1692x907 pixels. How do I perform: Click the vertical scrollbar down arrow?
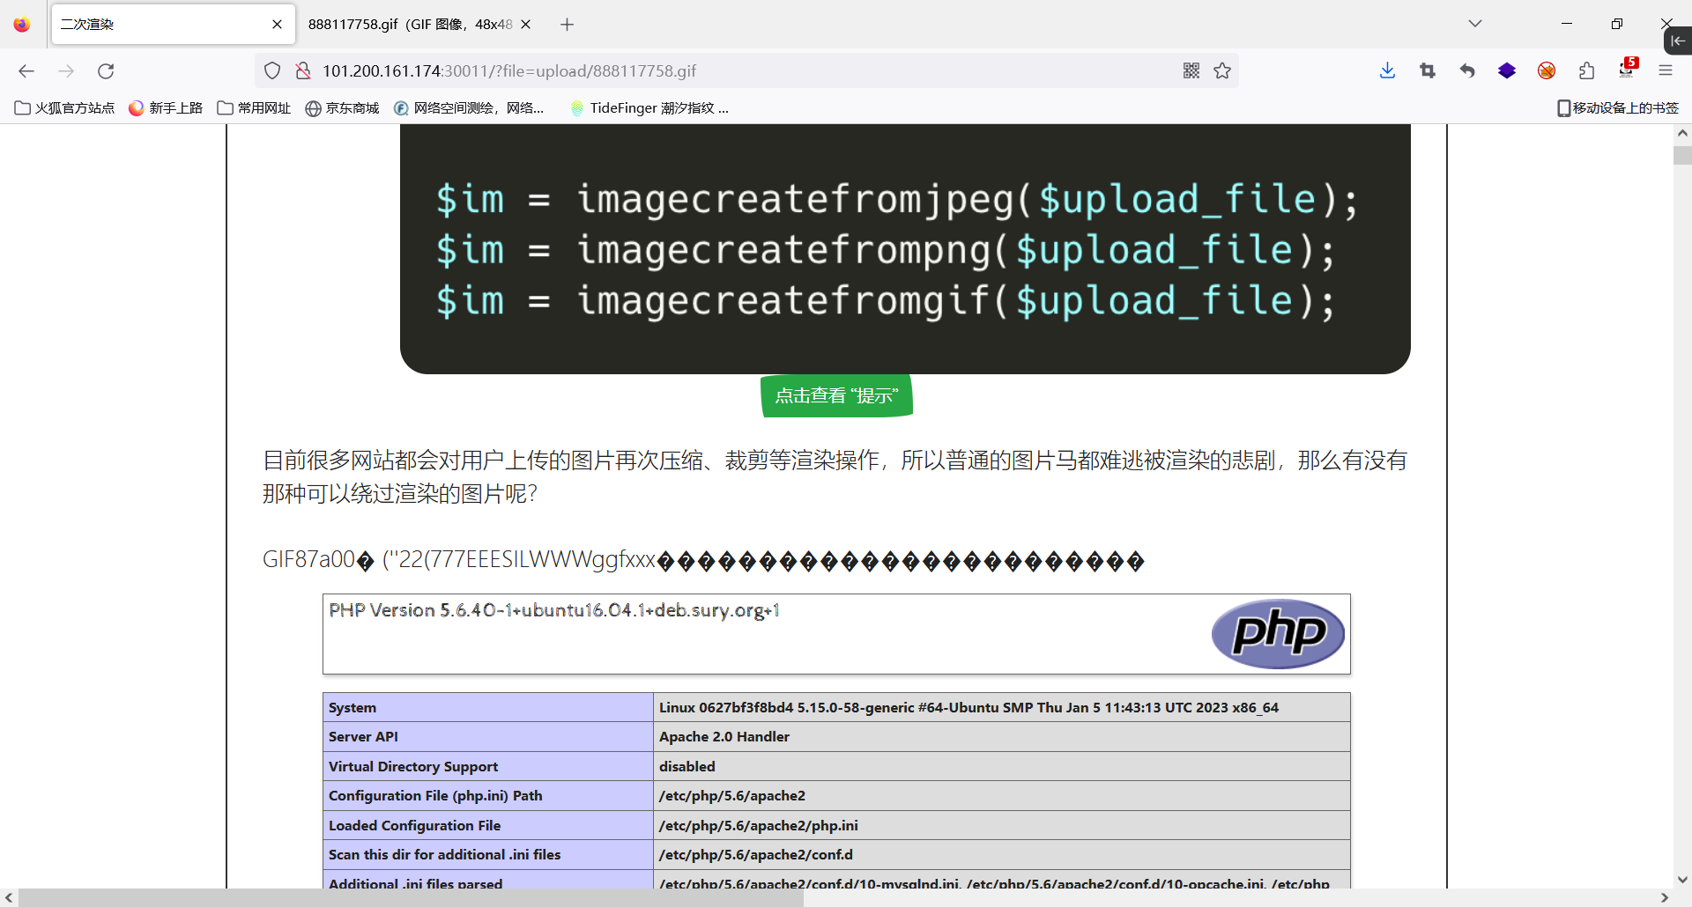[1682, 879]
